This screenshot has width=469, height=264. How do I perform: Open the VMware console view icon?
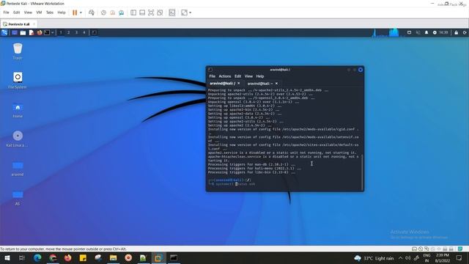(172, 12)
